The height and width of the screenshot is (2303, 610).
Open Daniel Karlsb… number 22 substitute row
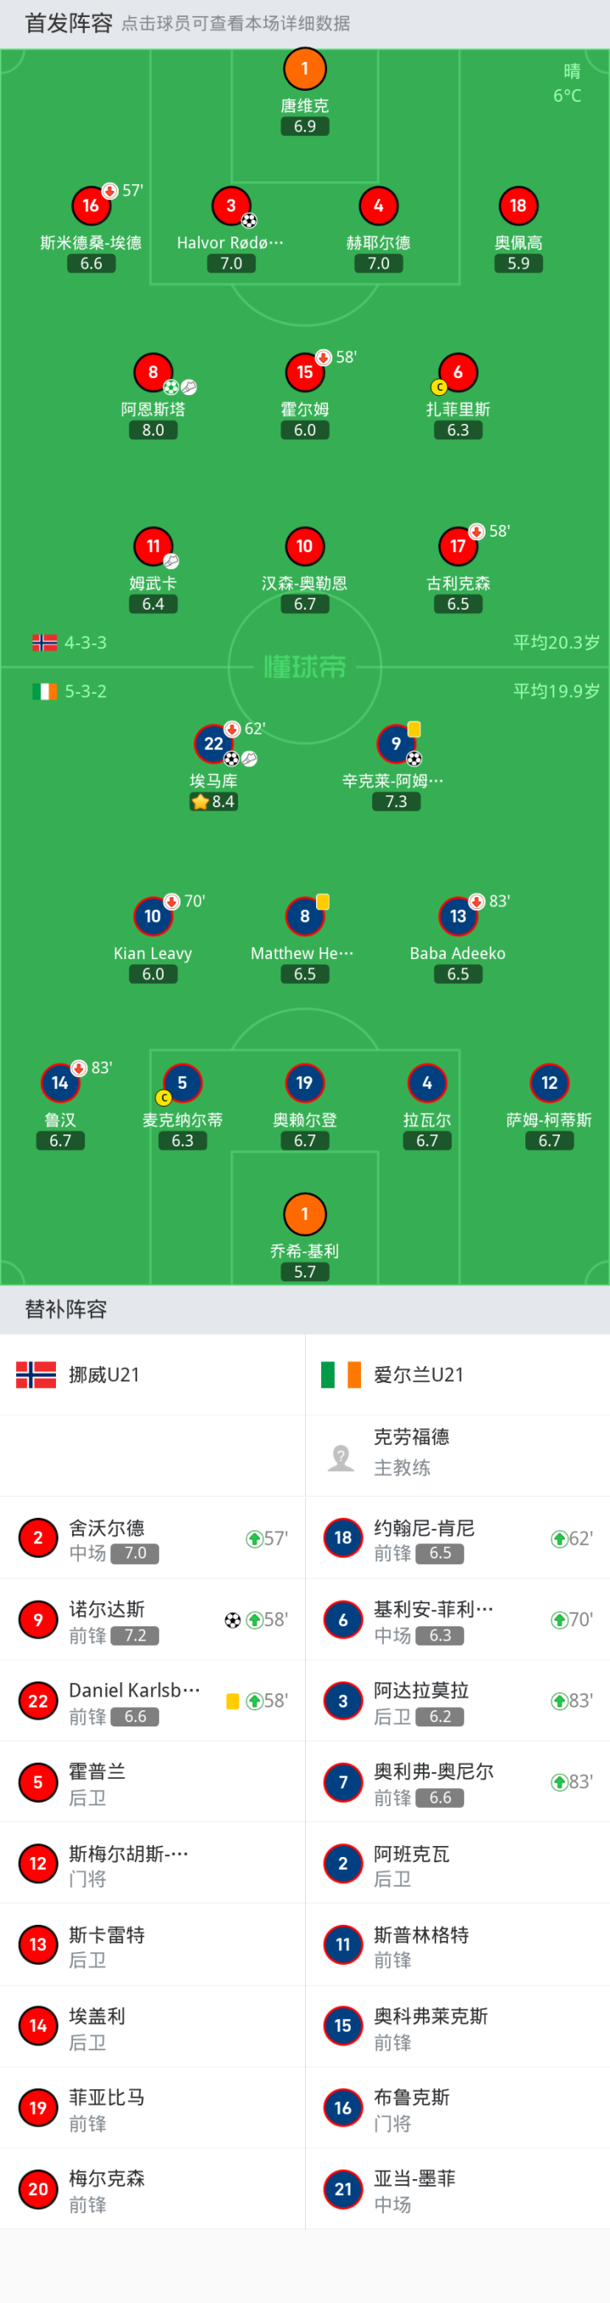click(152, 1700)
